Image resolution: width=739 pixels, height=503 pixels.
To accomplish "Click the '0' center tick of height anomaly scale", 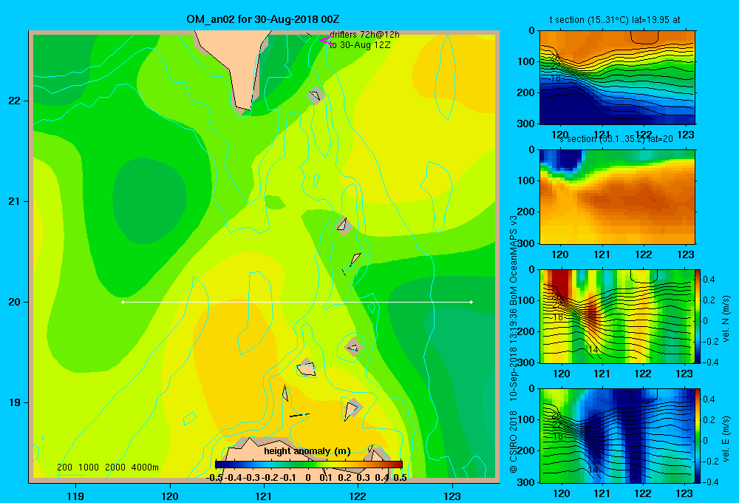I will (308, 478).
